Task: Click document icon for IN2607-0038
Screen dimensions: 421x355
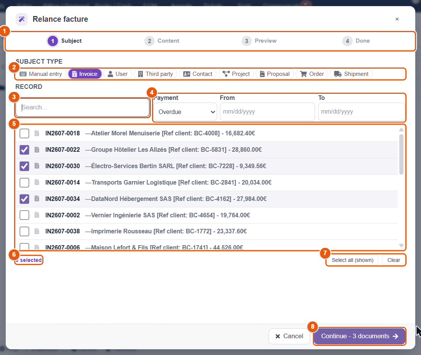Action: click(x=37, y=231)
